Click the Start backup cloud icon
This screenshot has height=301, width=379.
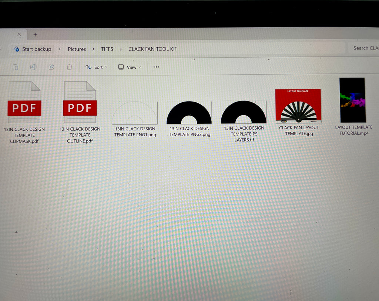tap(16, 49)
